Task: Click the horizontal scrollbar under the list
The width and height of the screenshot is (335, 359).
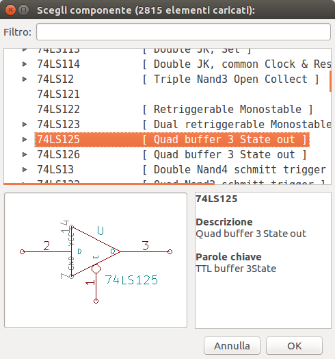Action: [109, 184]
